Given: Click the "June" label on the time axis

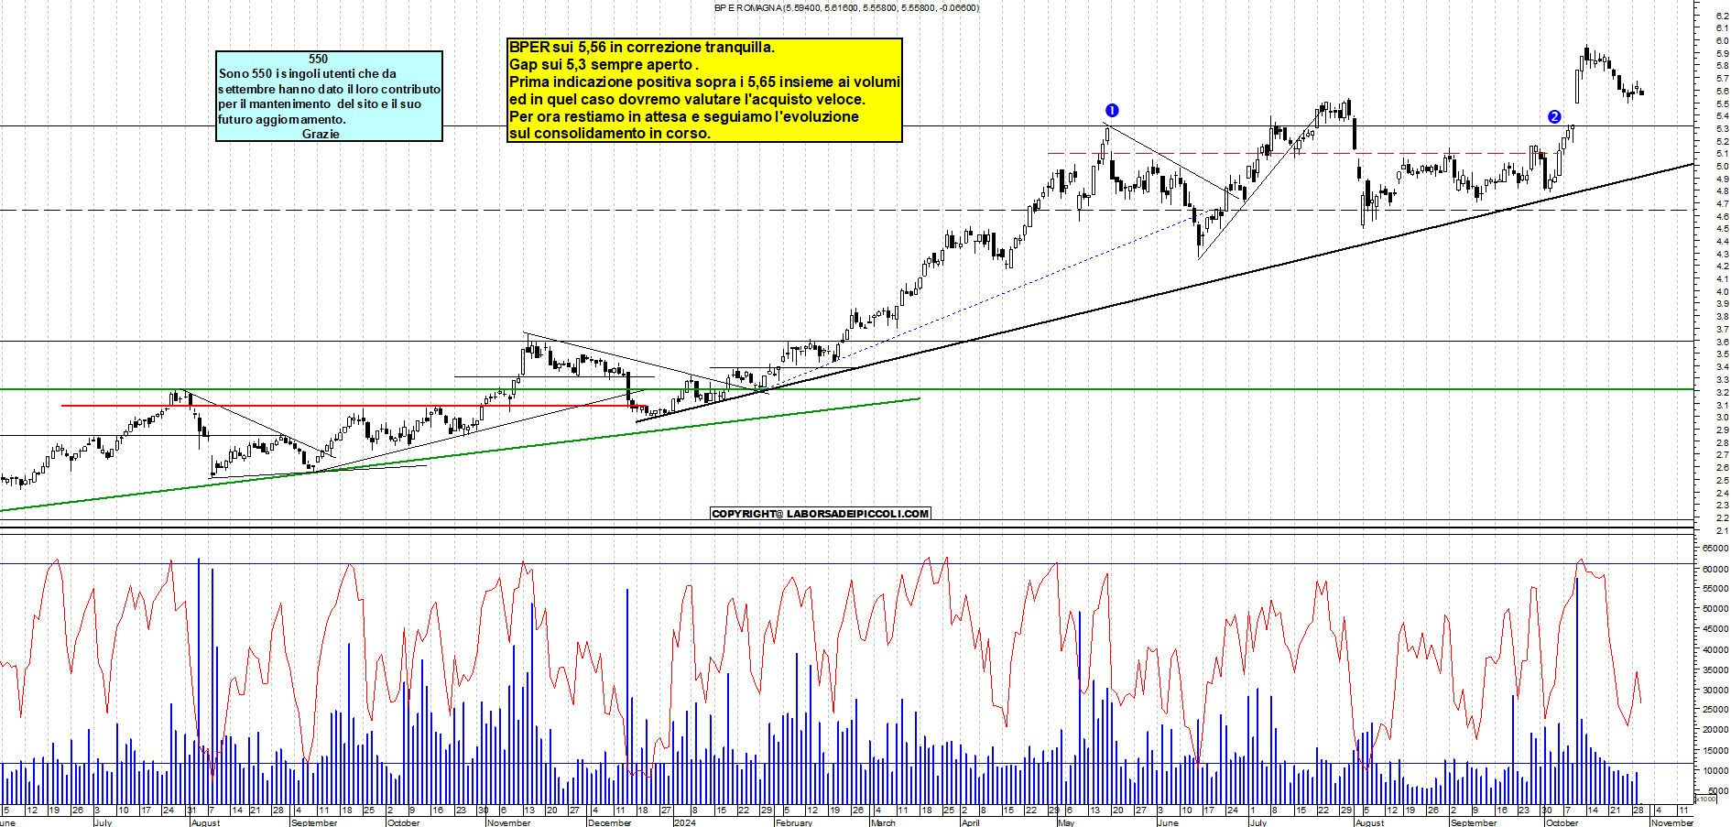Looking at the screenshot, I should click(1168, 822).
